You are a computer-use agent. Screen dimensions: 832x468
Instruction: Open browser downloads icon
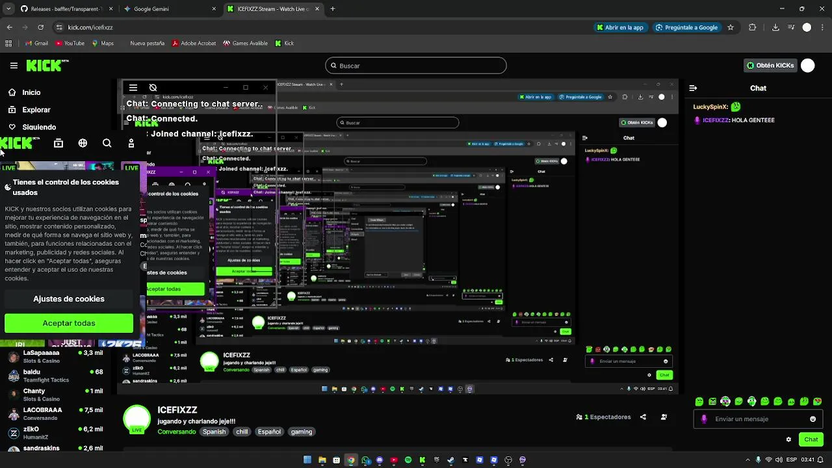775,27
